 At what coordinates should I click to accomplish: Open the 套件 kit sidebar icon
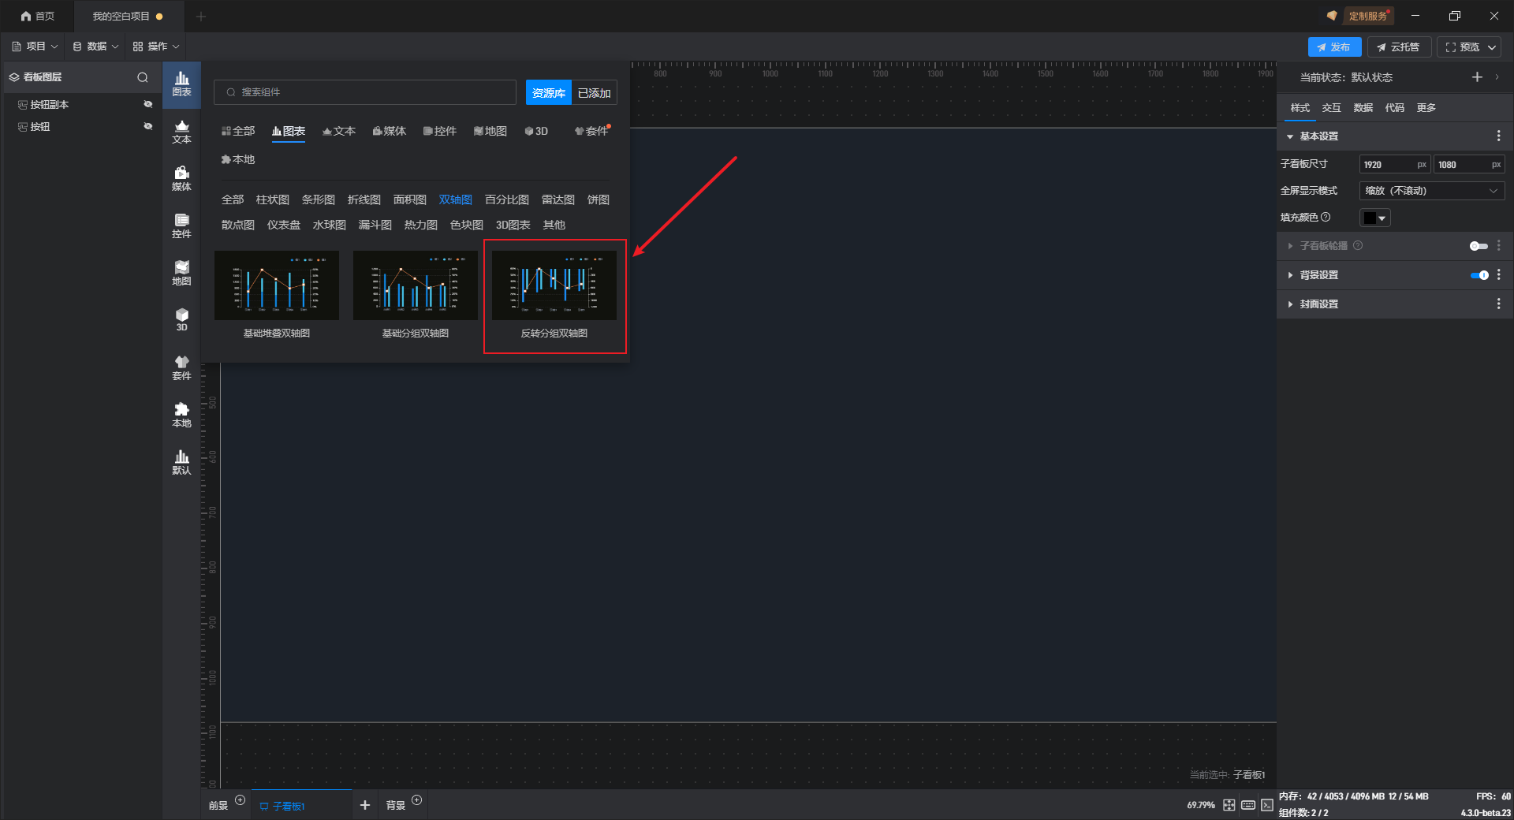(x=181, y=368)
